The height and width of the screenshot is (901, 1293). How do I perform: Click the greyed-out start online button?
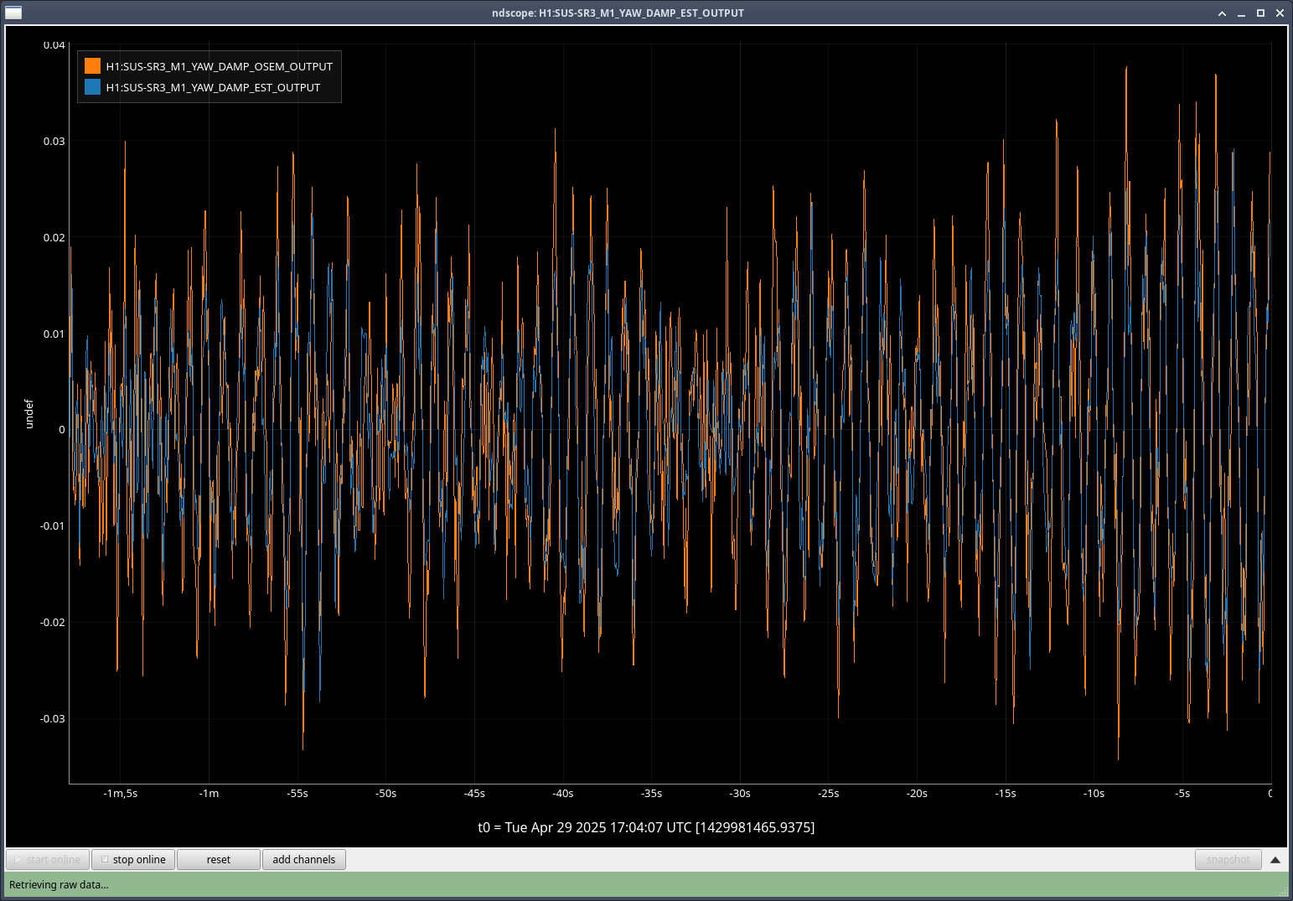click(x=48, y=859)
